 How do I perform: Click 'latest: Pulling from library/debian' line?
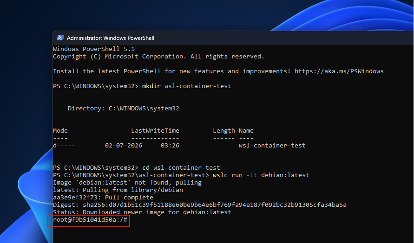tap(118, 190)
